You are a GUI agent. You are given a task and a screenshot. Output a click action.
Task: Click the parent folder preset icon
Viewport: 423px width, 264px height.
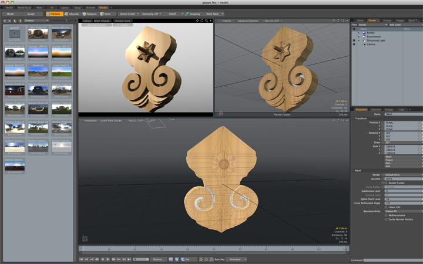tap(15, 33)
